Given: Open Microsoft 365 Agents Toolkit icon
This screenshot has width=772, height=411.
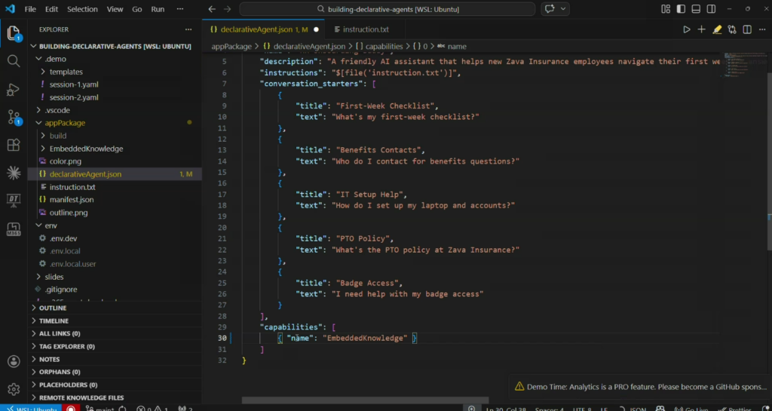Looking at the screenshot, I should 14,228.
